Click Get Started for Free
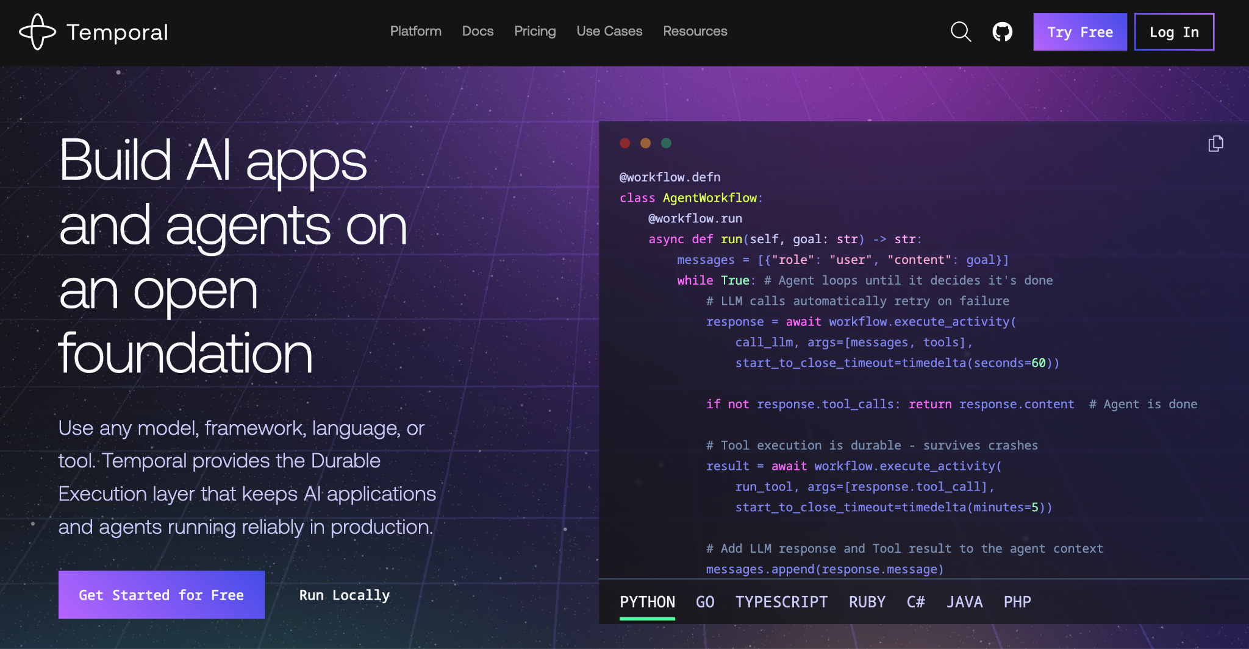This screenshot has height=649, width=1249. tap(162, 595)
